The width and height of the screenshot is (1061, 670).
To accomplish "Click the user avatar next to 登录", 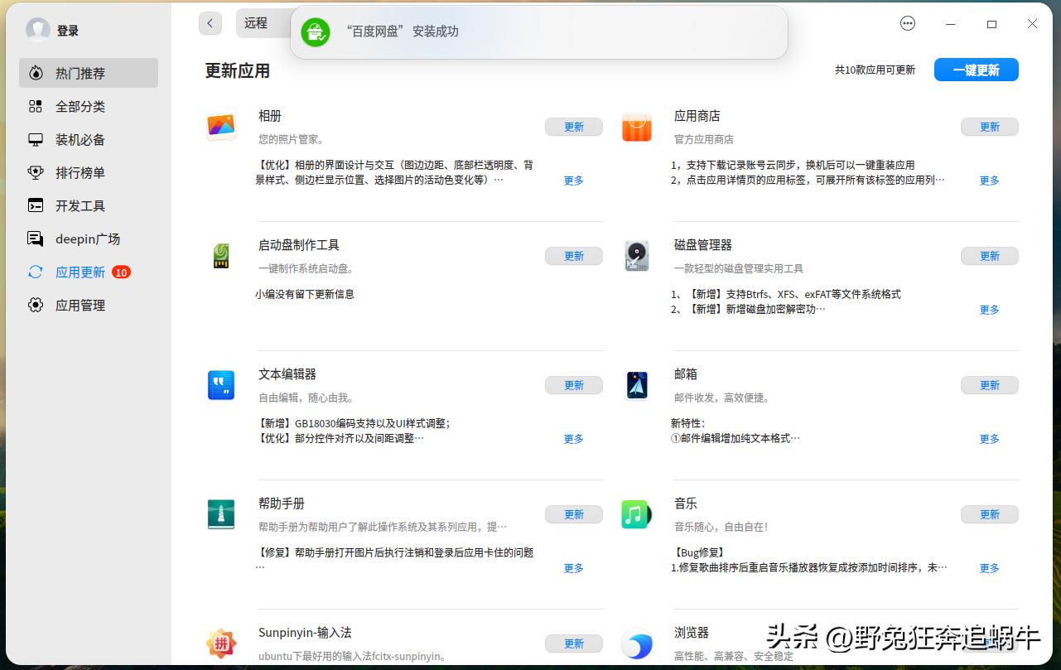I will tap(38, 30).
